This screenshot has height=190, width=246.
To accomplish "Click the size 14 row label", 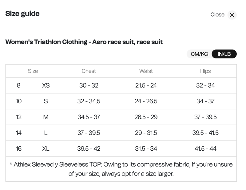I will (19, 133).
